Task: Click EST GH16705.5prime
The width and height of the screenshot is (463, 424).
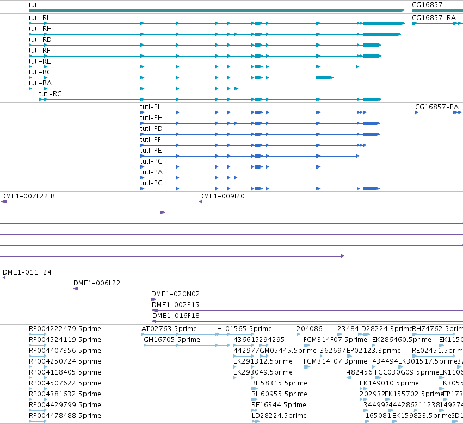Action: 172,340
